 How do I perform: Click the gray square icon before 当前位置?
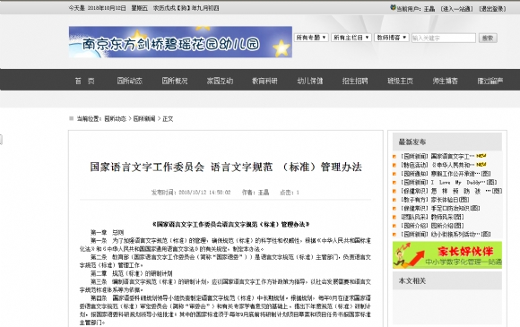pyautogui.click(x=72, y=118)
